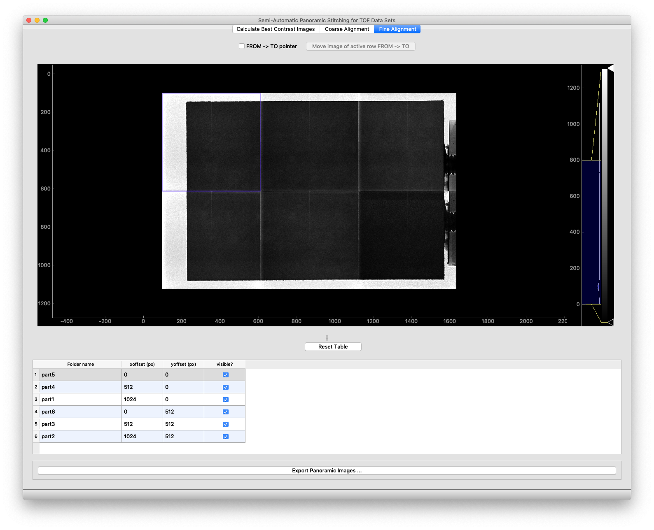Uncheck the part2 visible checkbox
The image size is (654, 530).
(x=226, y=437)
